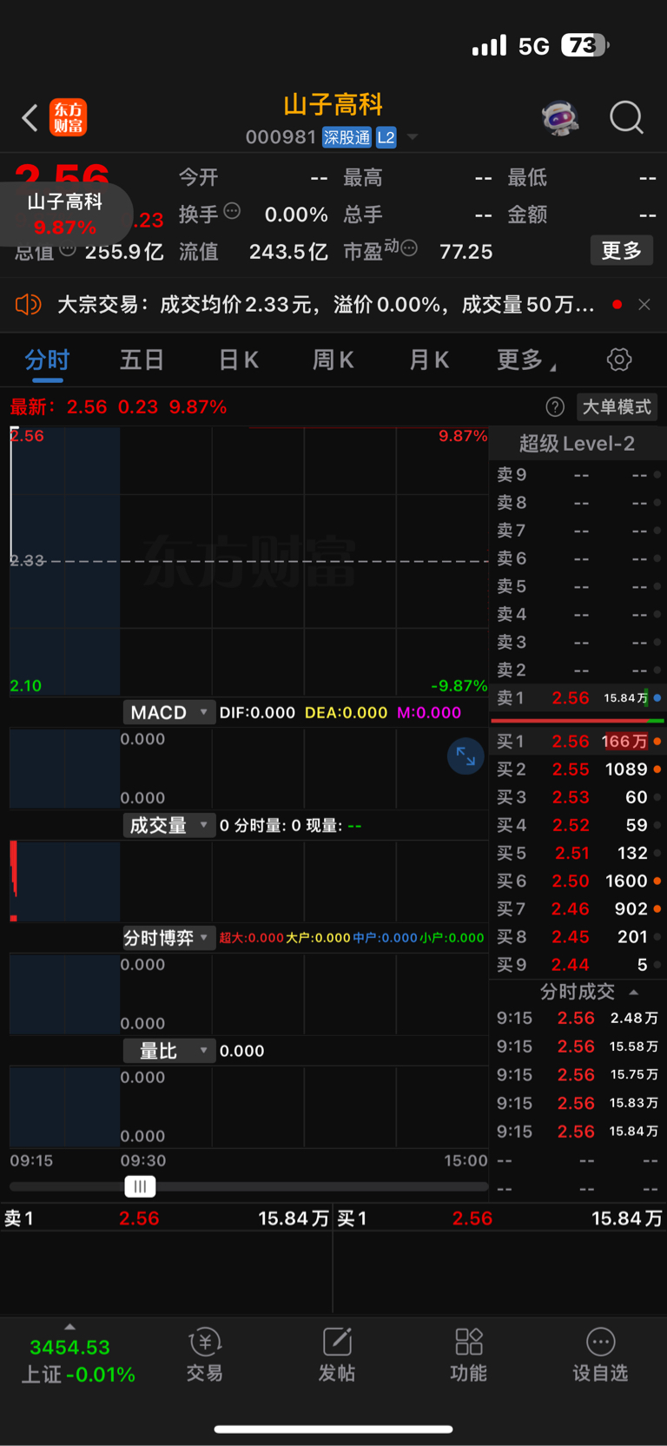Switch to the 五日 tab

click(142, 360)
